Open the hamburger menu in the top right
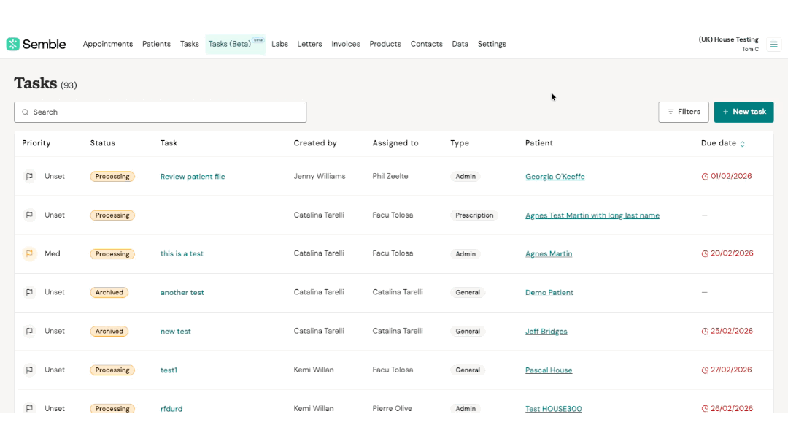 [x=773, y=44]
